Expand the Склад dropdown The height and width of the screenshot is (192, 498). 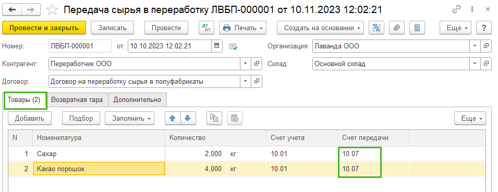coord(475,63)
